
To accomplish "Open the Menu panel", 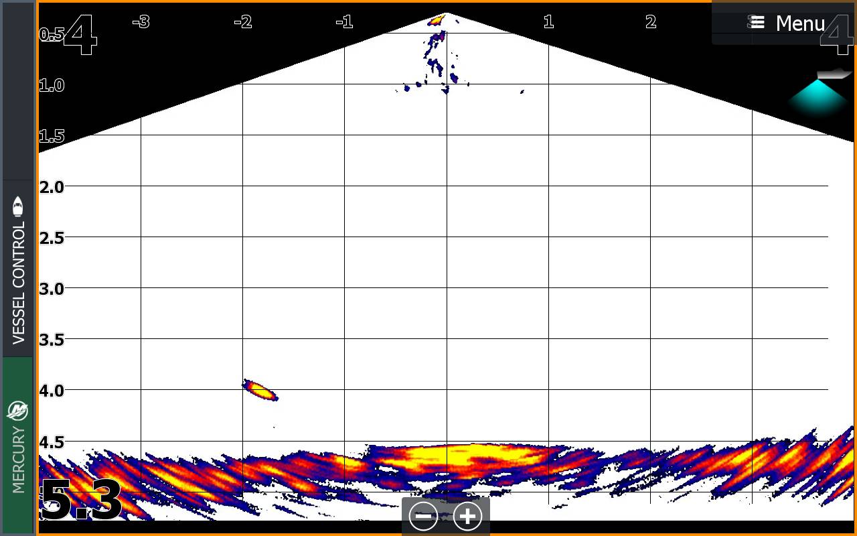I will 799,23.
